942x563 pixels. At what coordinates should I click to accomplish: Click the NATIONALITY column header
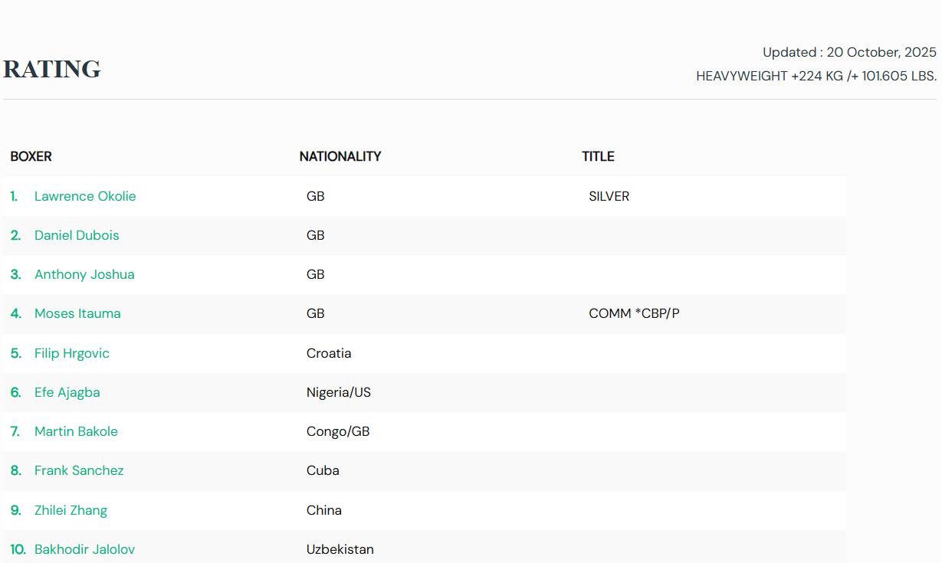[340, 156]
